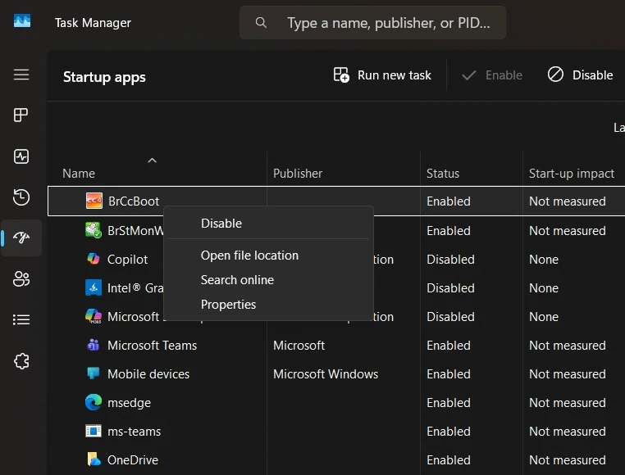Click the Mobile devices icon

[x=94, y=373]
